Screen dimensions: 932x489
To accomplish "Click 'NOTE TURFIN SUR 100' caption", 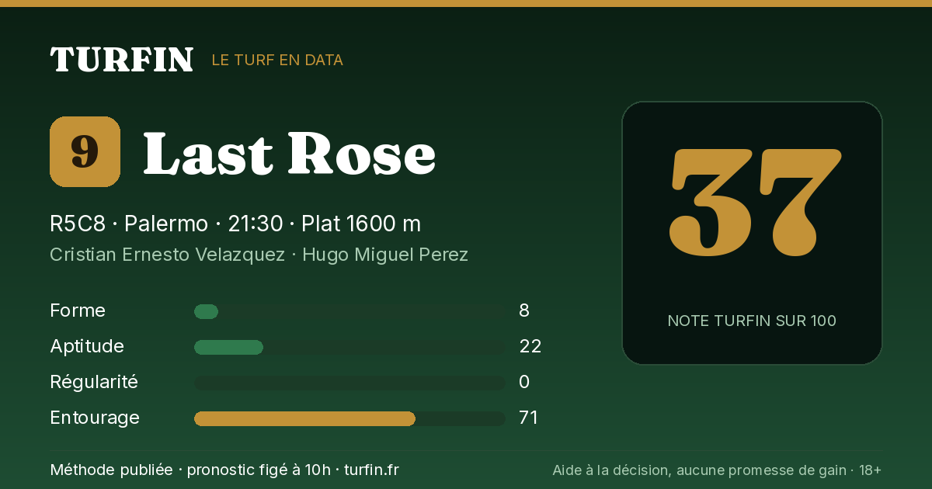I will [752, 321].
